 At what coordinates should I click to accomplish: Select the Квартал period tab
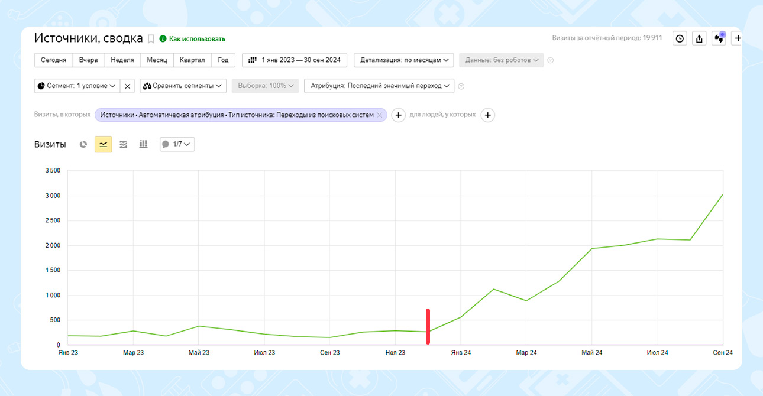[192, 60]
